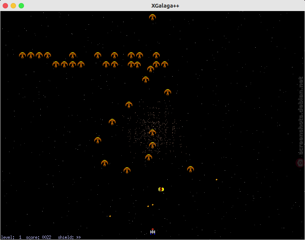Click the lone alien above the formation
The image size is (305, 240).
click(152, 17)
